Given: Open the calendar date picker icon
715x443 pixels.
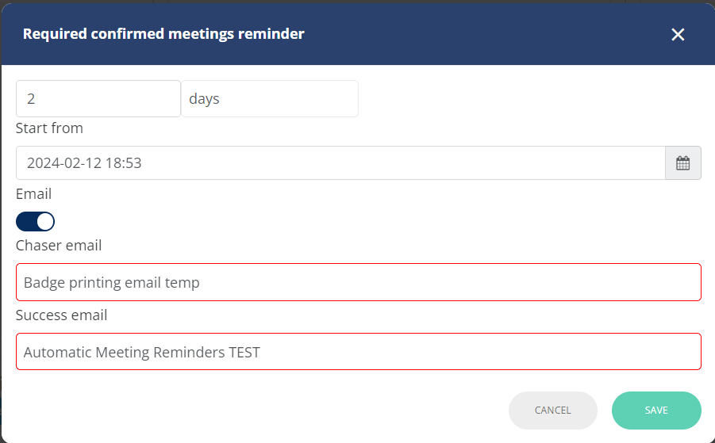Looking at the screenshot, I should pos(682,163).
